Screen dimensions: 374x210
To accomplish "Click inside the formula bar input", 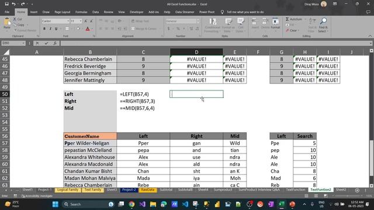I will click(x=214, y=43).
